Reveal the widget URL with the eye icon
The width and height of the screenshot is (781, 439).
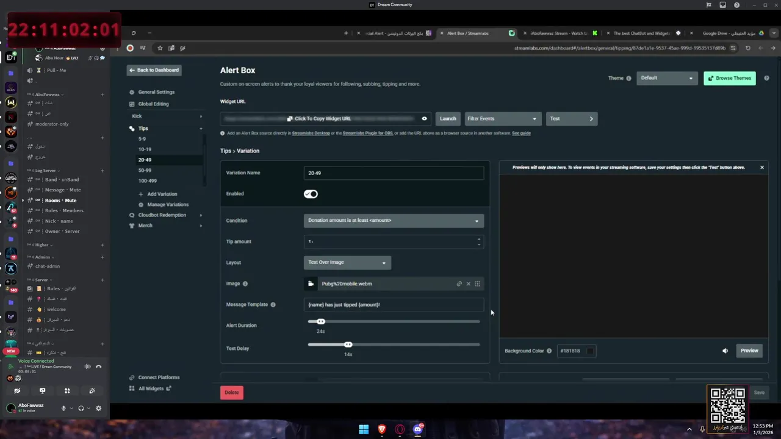pos(425,119)
